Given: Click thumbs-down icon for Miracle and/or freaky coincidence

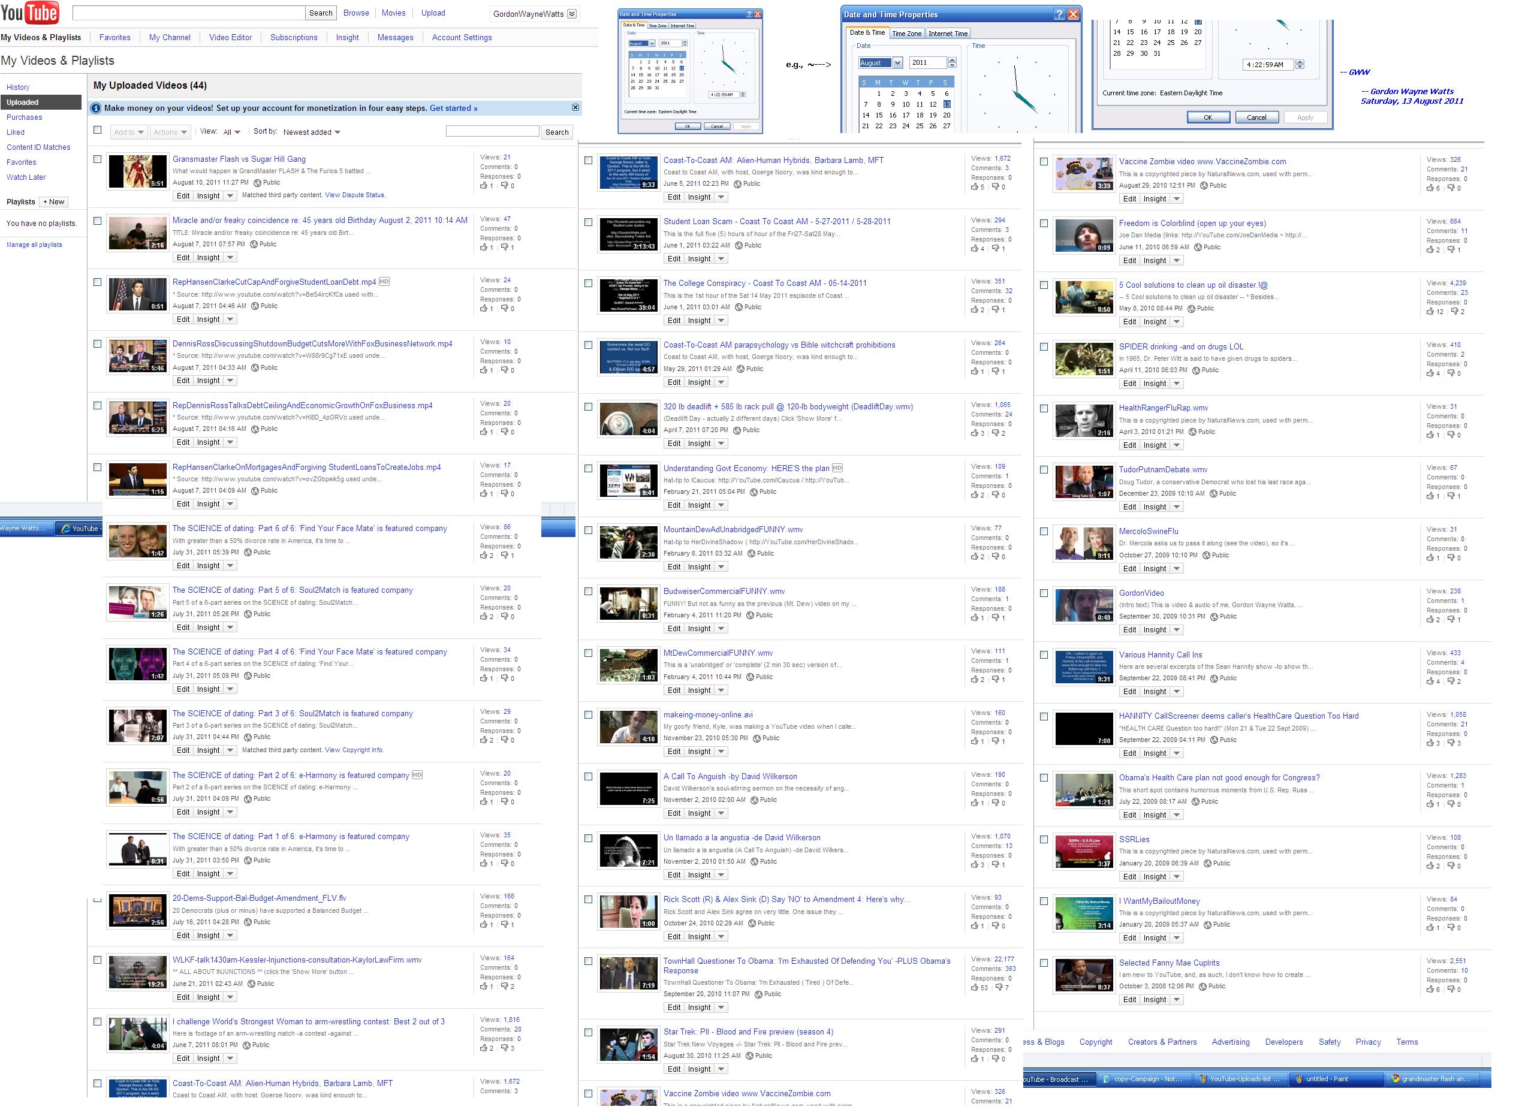Looking at the screenshot, I should (x=505, y=248).
